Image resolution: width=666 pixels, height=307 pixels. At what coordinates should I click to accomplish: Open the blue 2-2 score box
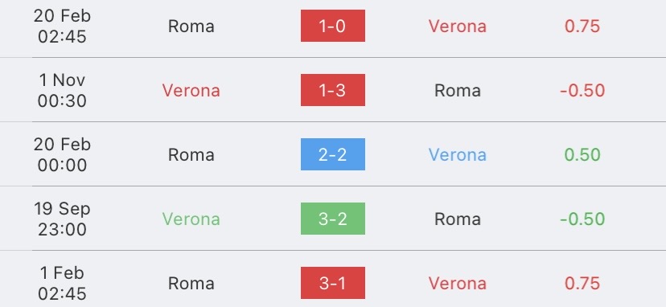(x=332, y=154)
